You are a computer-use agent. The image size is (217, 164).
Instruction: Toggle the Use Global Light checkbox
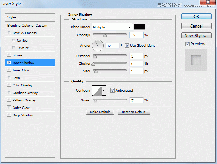(127, 45)
